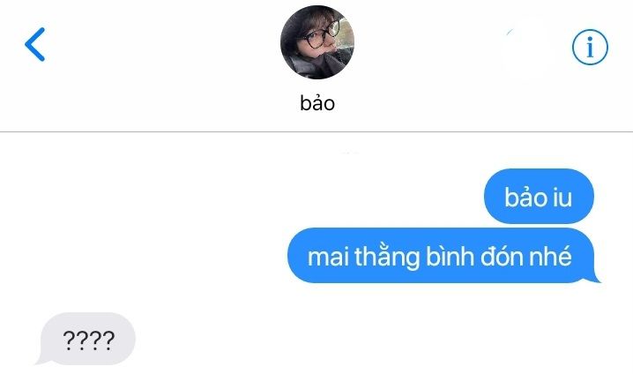Click the last question mark in the gray bubble
This screenshot has width=633, height=374.
[108, 340]
